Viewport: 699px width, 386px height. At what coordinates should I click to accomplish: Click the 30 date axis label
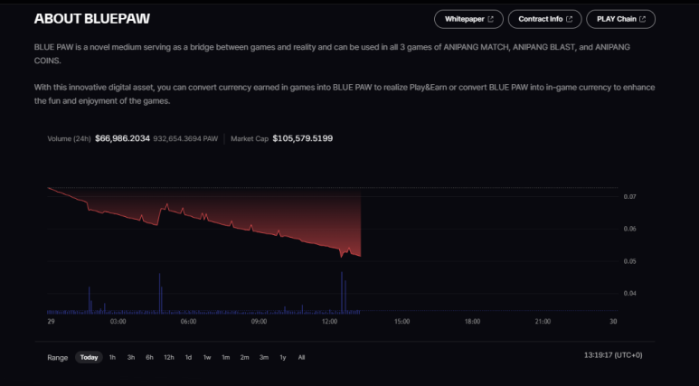613,322
